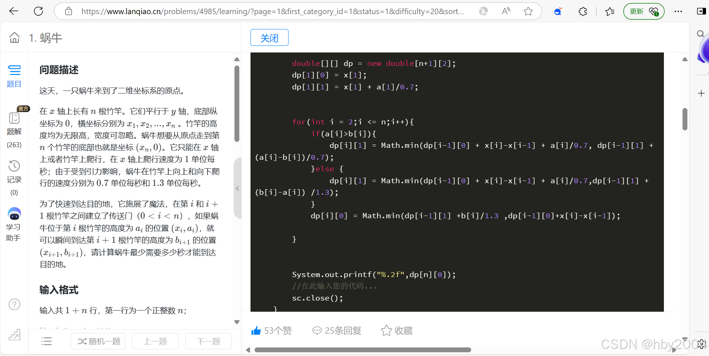Collapse the problem description panel with the chevron
This screenshot has height=356, width=709.
[238, 188]
